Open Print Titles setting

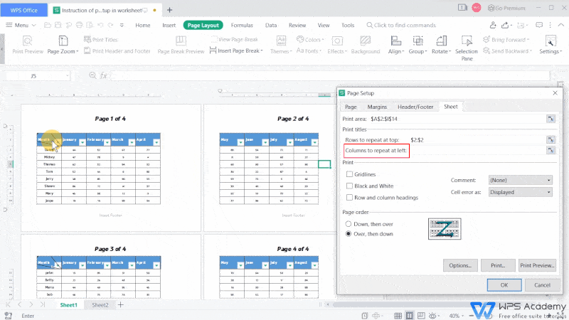101,40
